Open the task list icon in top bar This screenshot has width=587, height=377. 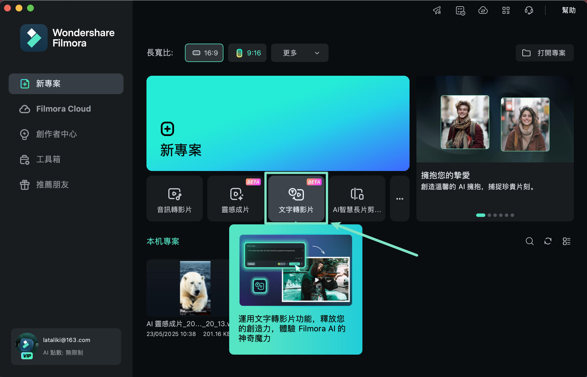[x=460, y=11]
